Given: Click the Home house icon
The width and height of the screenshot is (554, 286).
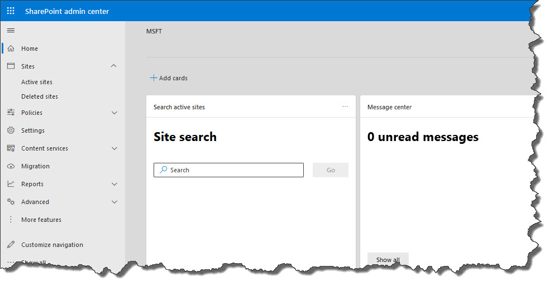Looking at the screenshot, I should [11, 49].
